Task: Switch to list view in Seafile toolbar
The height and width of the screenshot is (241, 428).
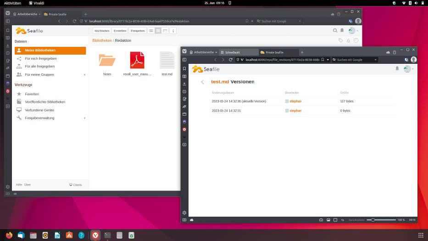Action: click(x=151, y=31)
